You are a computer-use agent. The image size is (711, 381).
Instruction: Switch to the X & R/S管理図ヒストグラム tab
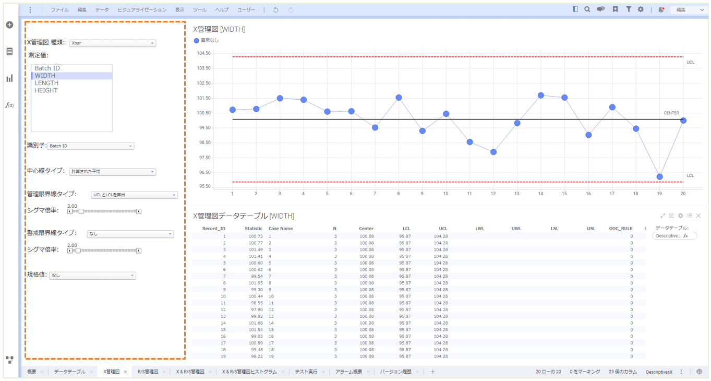tap(249, 372)
